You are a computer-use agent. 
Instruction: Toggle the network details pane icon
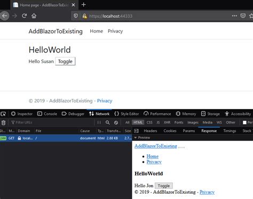coord(136,131)
